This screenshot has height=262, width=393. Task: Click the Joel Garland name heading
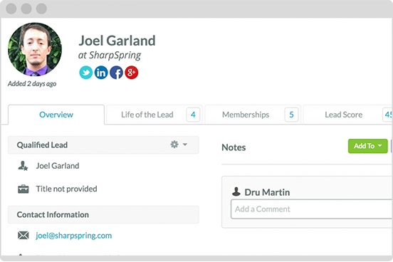coord(117,41)
